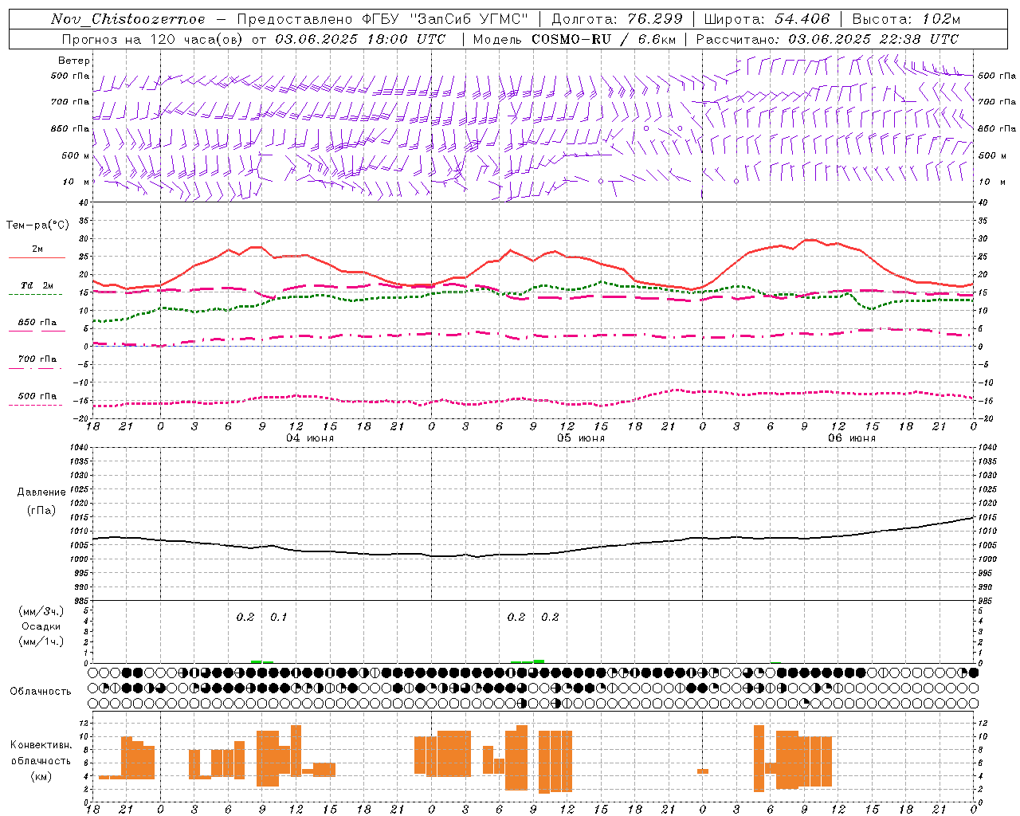
Task: Click the Конвективн. label
Action: [x=41, y=745]
